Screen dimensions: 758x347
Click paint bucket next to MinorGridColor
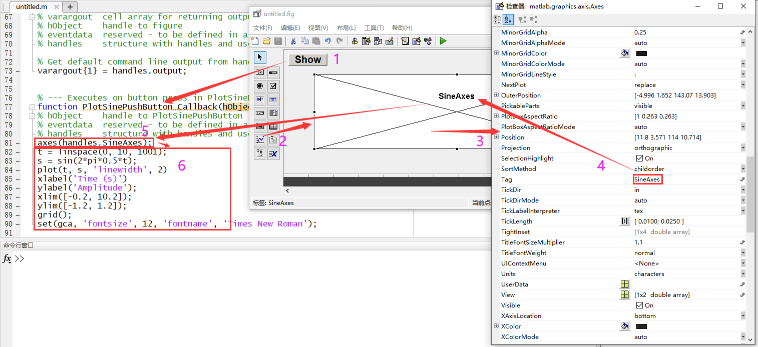[x=625, y=53]
